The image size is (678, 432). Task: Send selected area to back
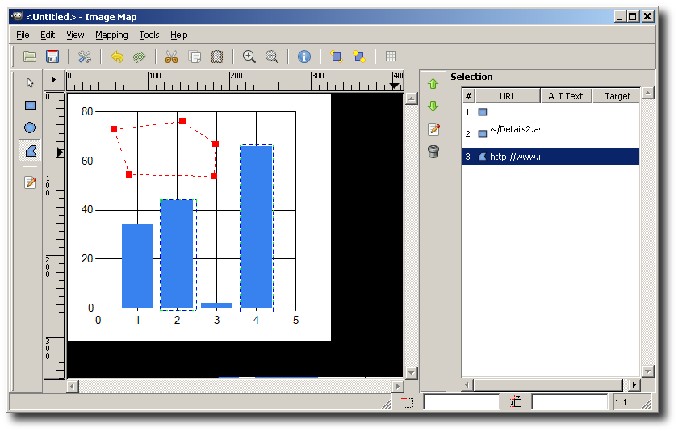click(x=359, y=57)
